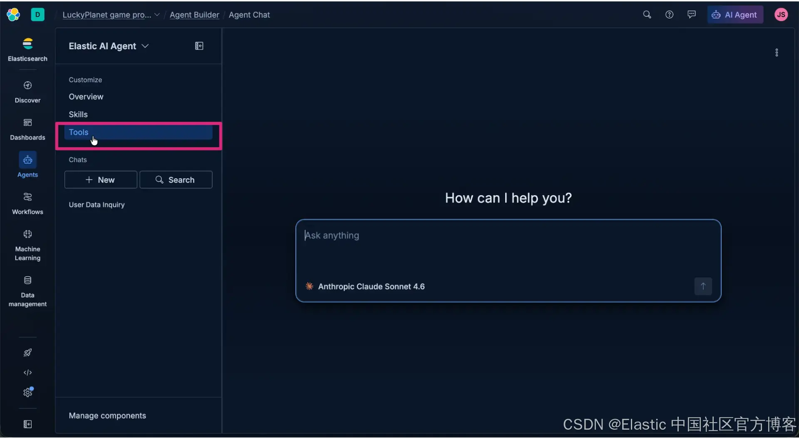Open the chat options three-dot menu

(x=777, y=52)
